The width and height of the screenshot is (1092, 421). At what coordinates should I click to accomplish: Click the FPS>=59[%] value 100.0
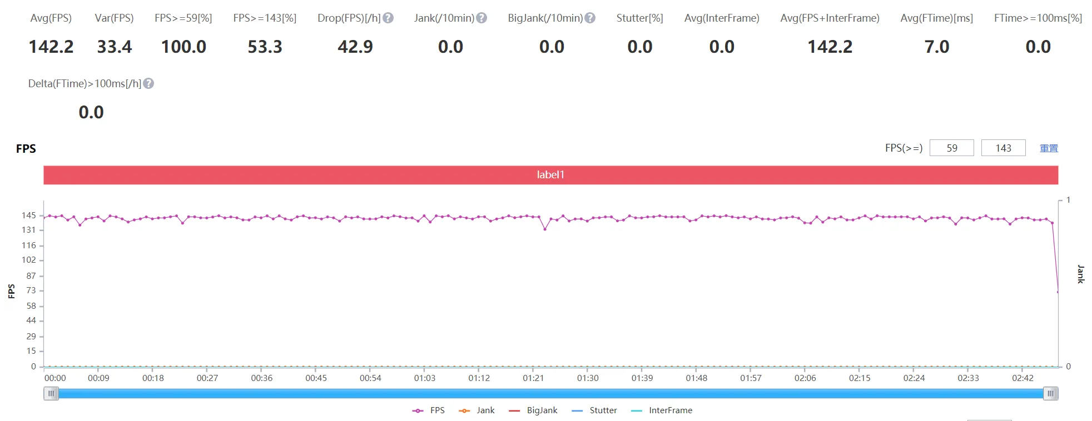coord(183,47)
